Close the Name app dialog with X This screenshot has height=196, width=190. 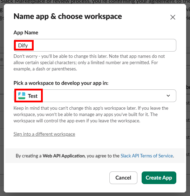click(173, 17)
